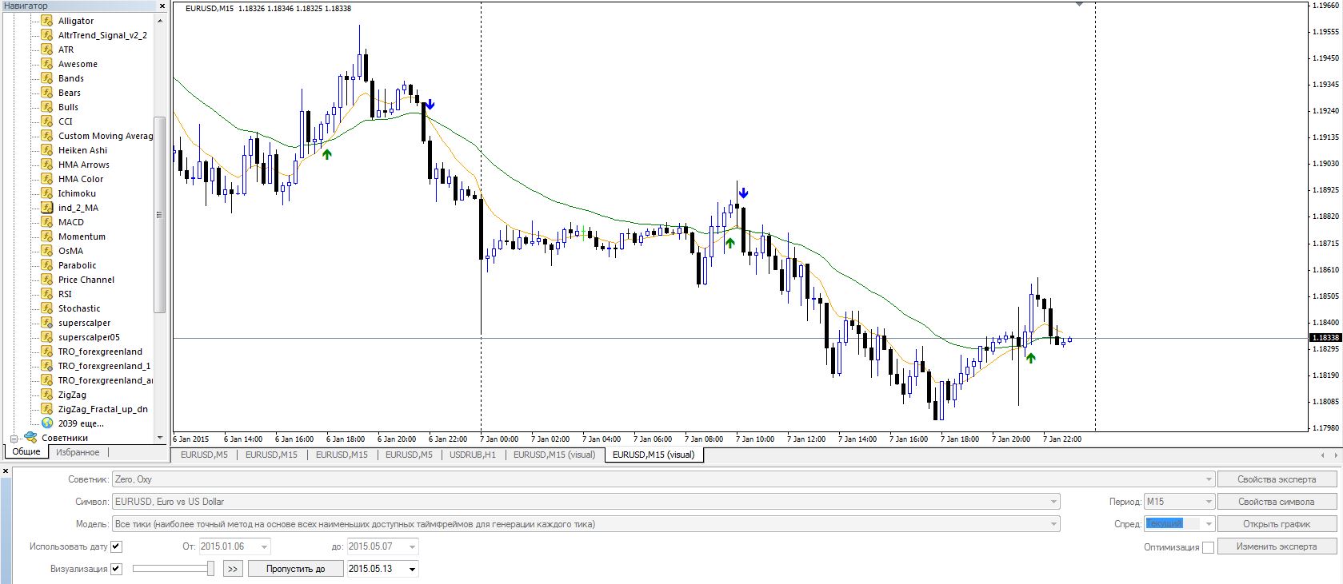The width and height of the screenshot is (1343, 584).
Task: Click the Alligator indicator icon
Action: click(47, 21)
